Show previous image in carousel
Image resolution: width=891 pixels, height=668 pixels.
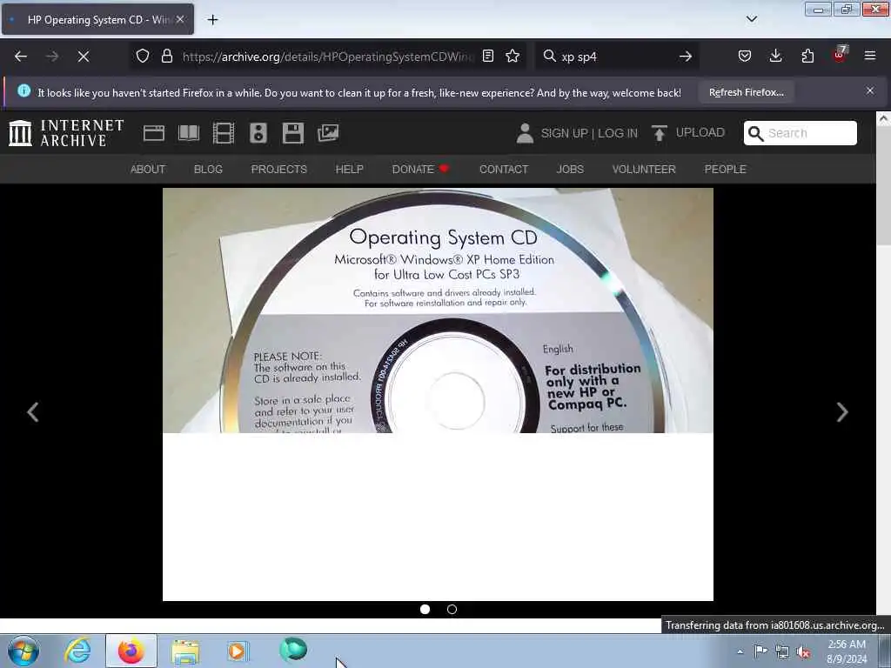(x=33, y=411)
